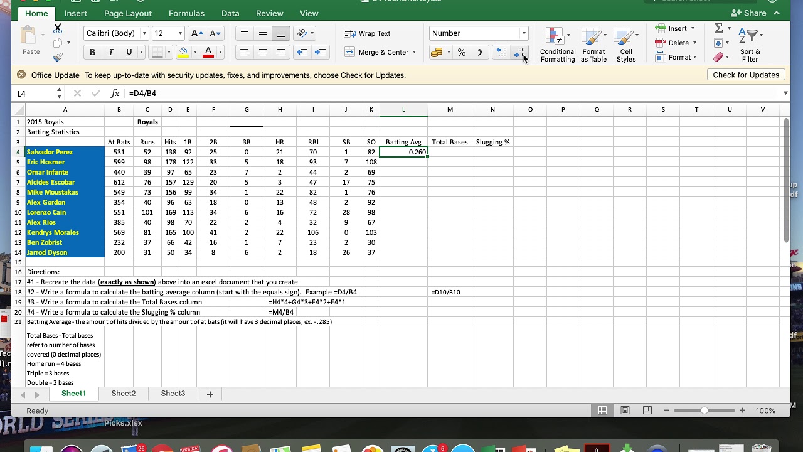The height and width of the screenshot is (452, 803).
Task: Toggle bold formatting
Action: pos(93,52)
